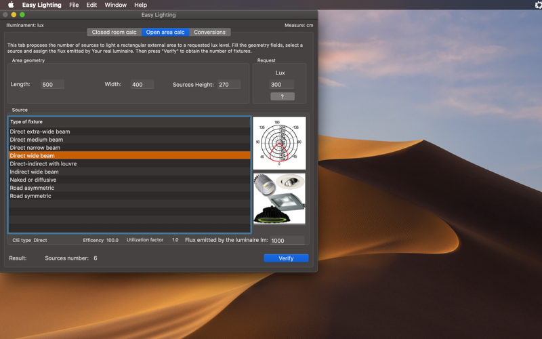Image resolution: width=542 pixels, height=339 pixels.
Task: Click the Length input field
Action: pyautogui.click(x=53, y=84)
